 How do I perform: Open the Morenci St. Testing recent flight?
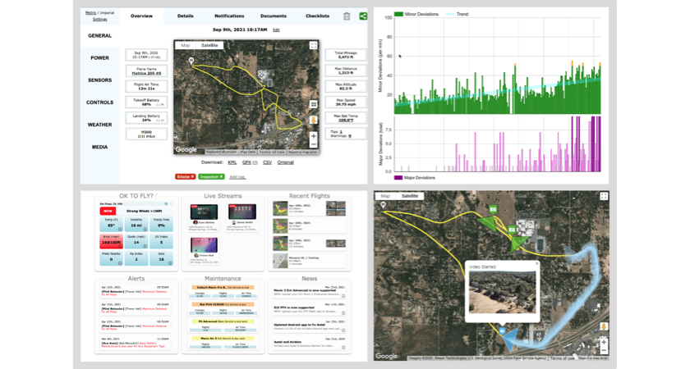[309, 261]
